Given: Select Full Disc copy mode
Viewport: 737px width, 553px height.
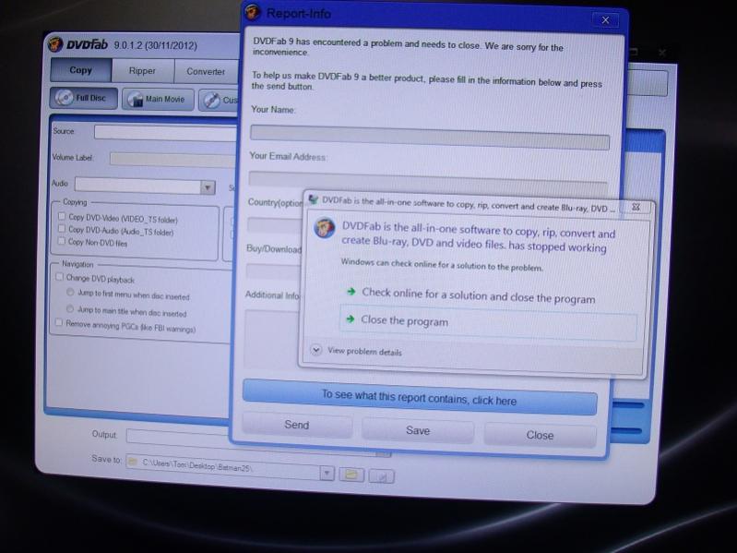Looking at the screenshot, I should (x=83, y=98).
